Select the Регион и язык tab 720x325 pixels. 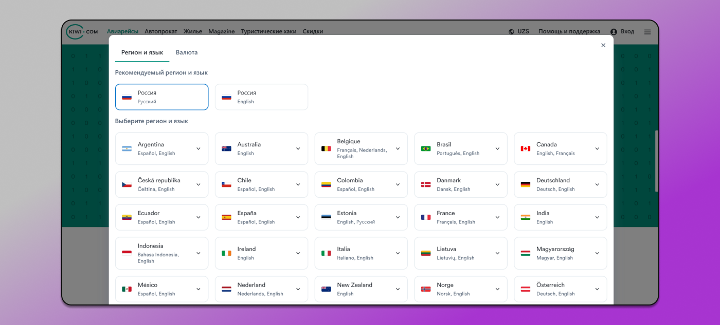142,52
